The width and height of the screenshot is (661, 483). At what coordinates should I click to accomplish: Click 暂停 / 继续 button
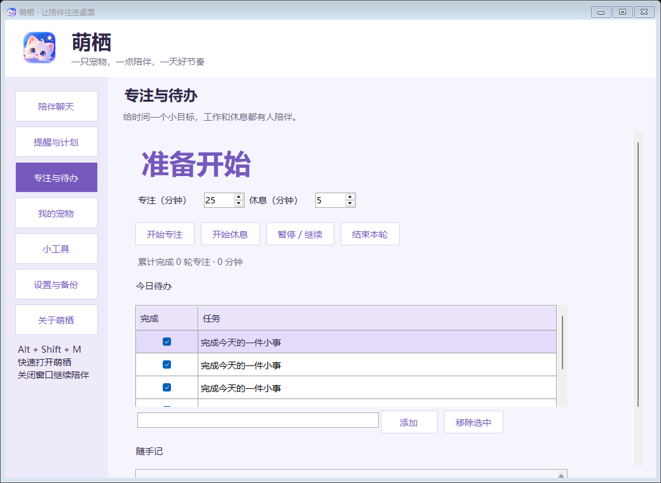pyautogui.click(x=300, y=234)
